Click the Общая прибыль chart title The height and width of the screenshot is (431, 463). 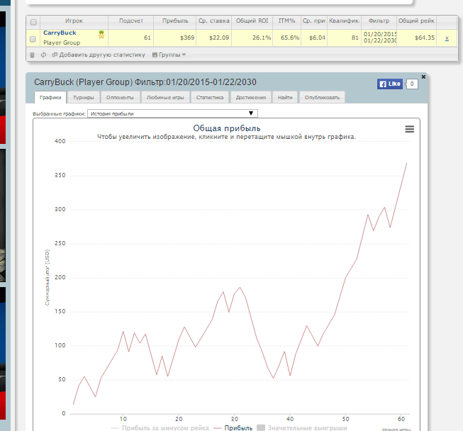coord(227,128)
